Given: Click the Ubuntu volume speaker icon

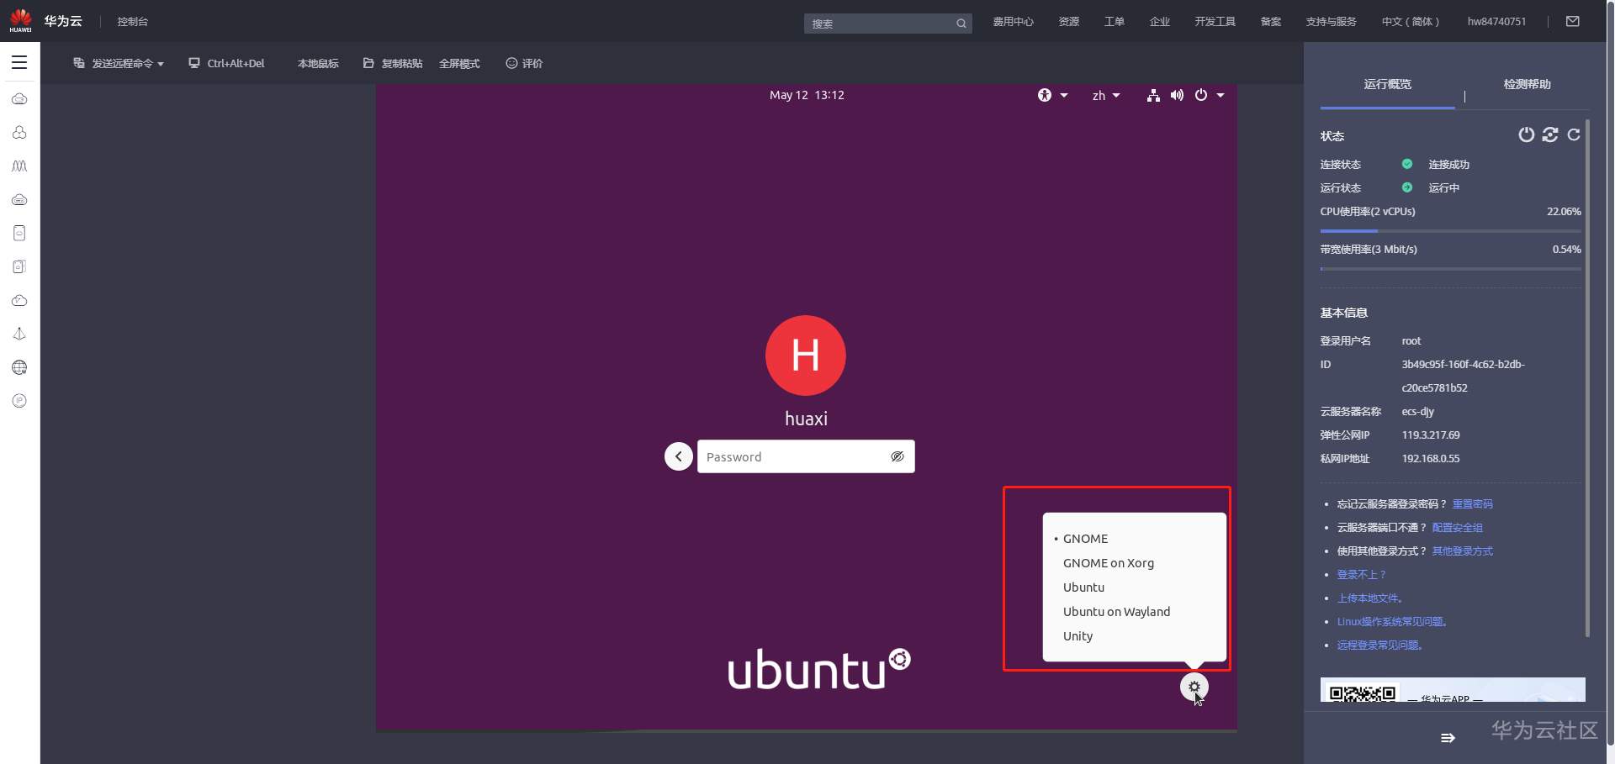Looking at the screenshot, I should pos(1177,96).
